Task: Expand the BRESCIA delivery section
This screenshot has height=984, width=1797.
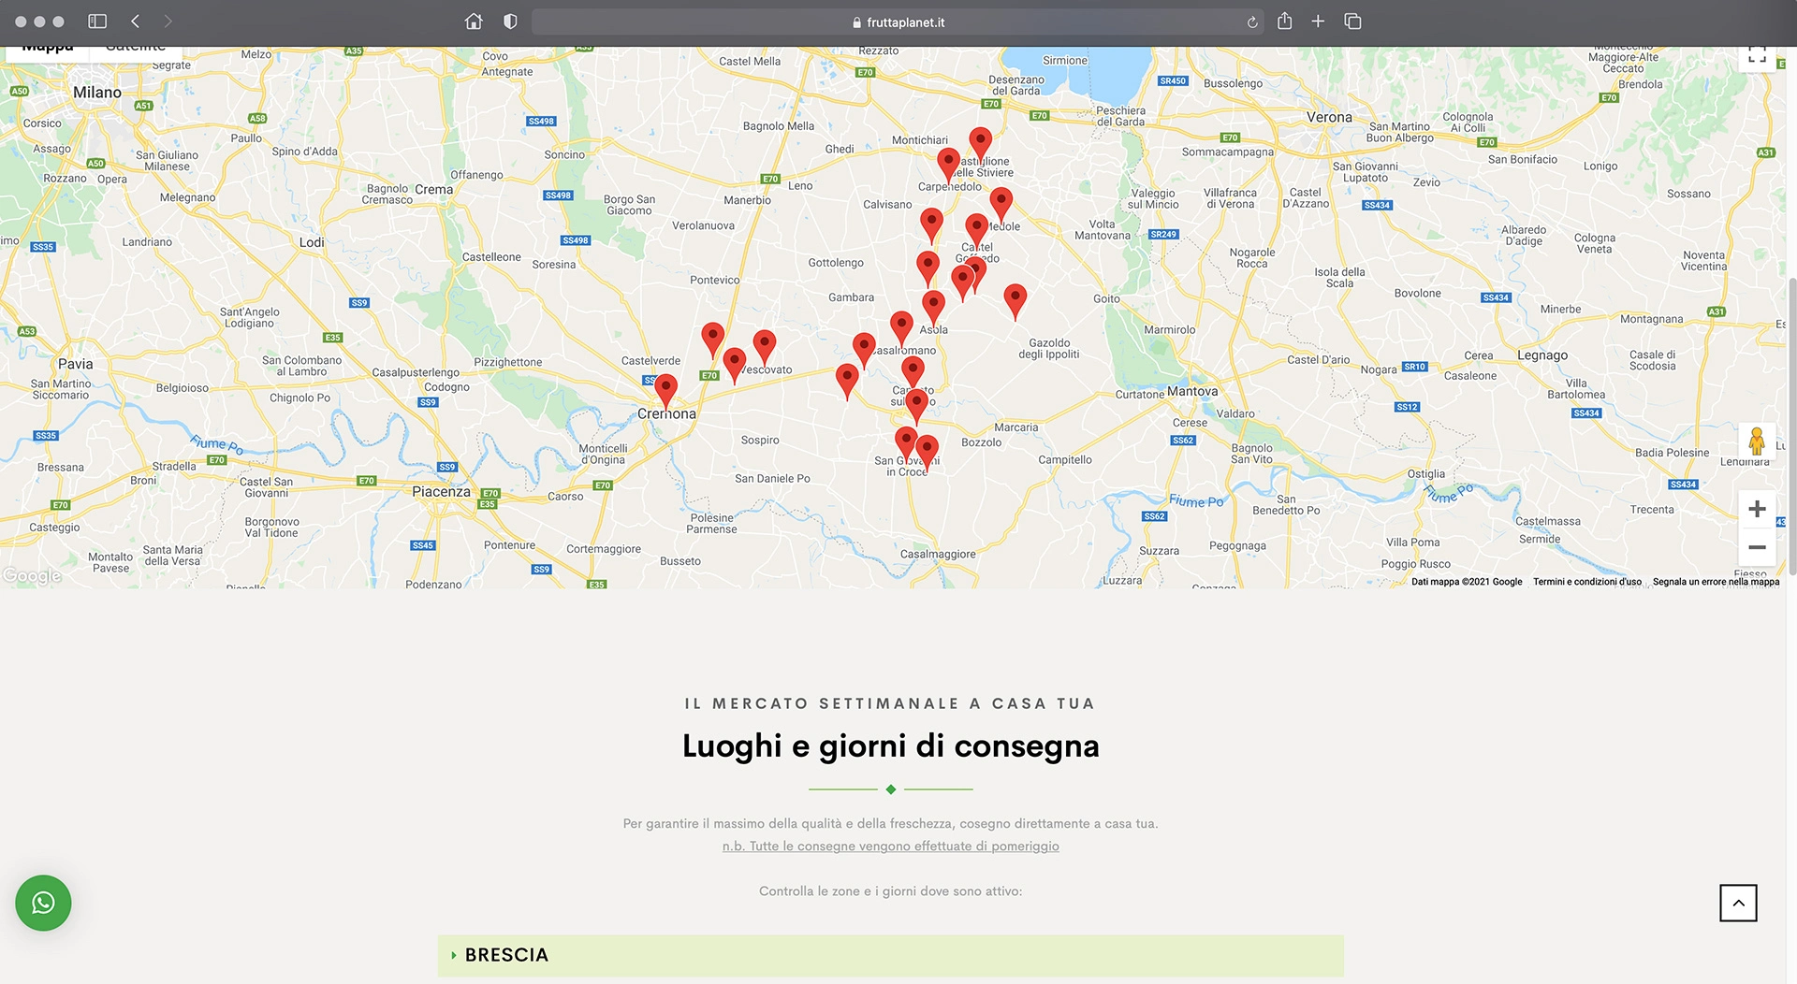Action: click(890, 955)
